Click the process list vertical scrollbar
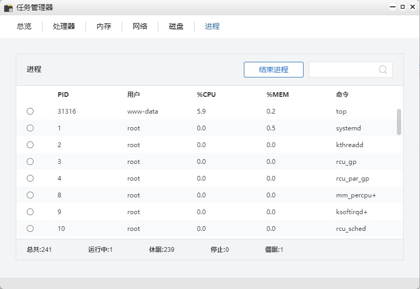420x289 pixels. click(x=399, y=122)
